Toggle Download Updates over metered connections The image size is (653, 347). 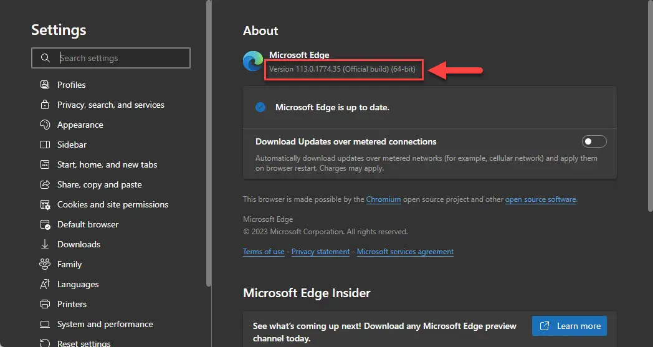tap(594, 141)
